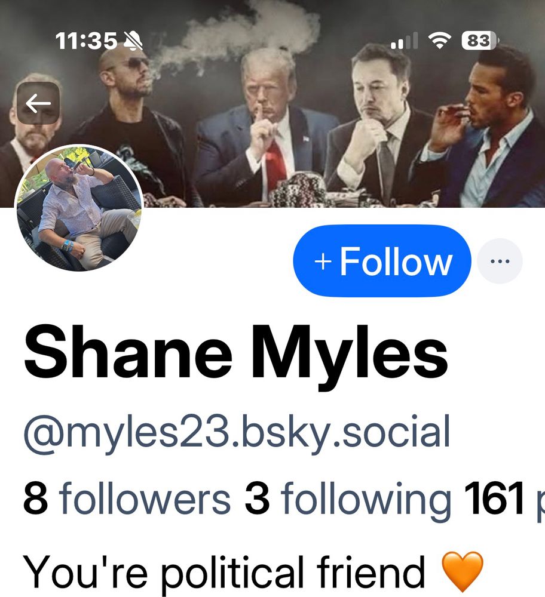Open the profile banner image
The height and width of the screenshot is (597, 545).
click(x=272, y=103)
